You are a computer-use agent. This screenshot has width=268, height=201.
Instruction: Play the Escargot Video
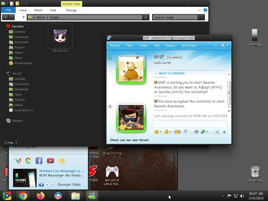(x=41, y=185)
